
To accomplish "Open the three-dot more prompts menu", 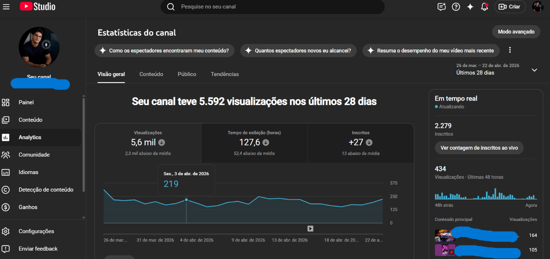I will (510, 50).
